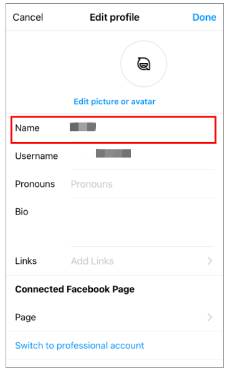Switch to professional account
Screen dimensions: 228x372
[80, 345]
